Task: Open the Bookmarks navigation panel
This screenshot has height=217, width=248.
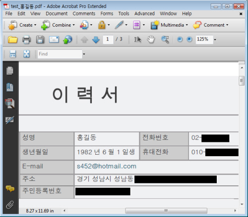Action: [x=10, y=87]
